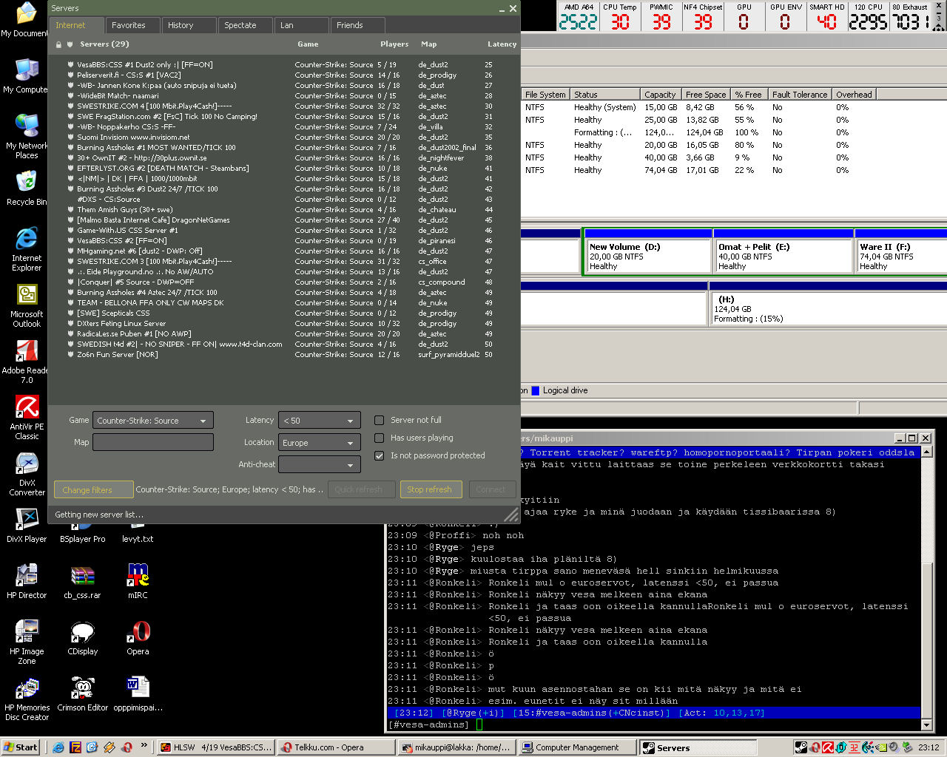
Task: Select the Ware II (F:) partition block
Action: pyautogui.click(x=901, y=251)
